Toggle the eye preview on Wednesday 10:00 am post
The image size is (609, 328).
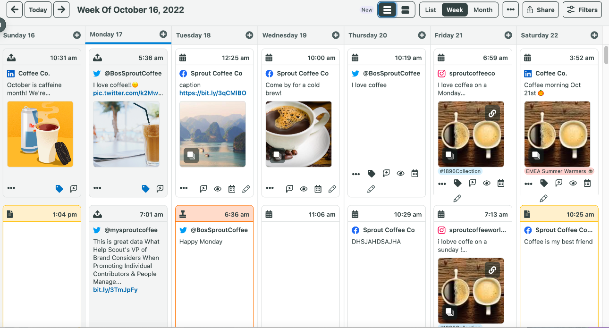click(x=304, y=189)
